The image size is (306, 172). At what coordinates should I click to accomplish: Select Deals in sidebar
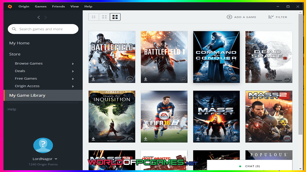20,71
